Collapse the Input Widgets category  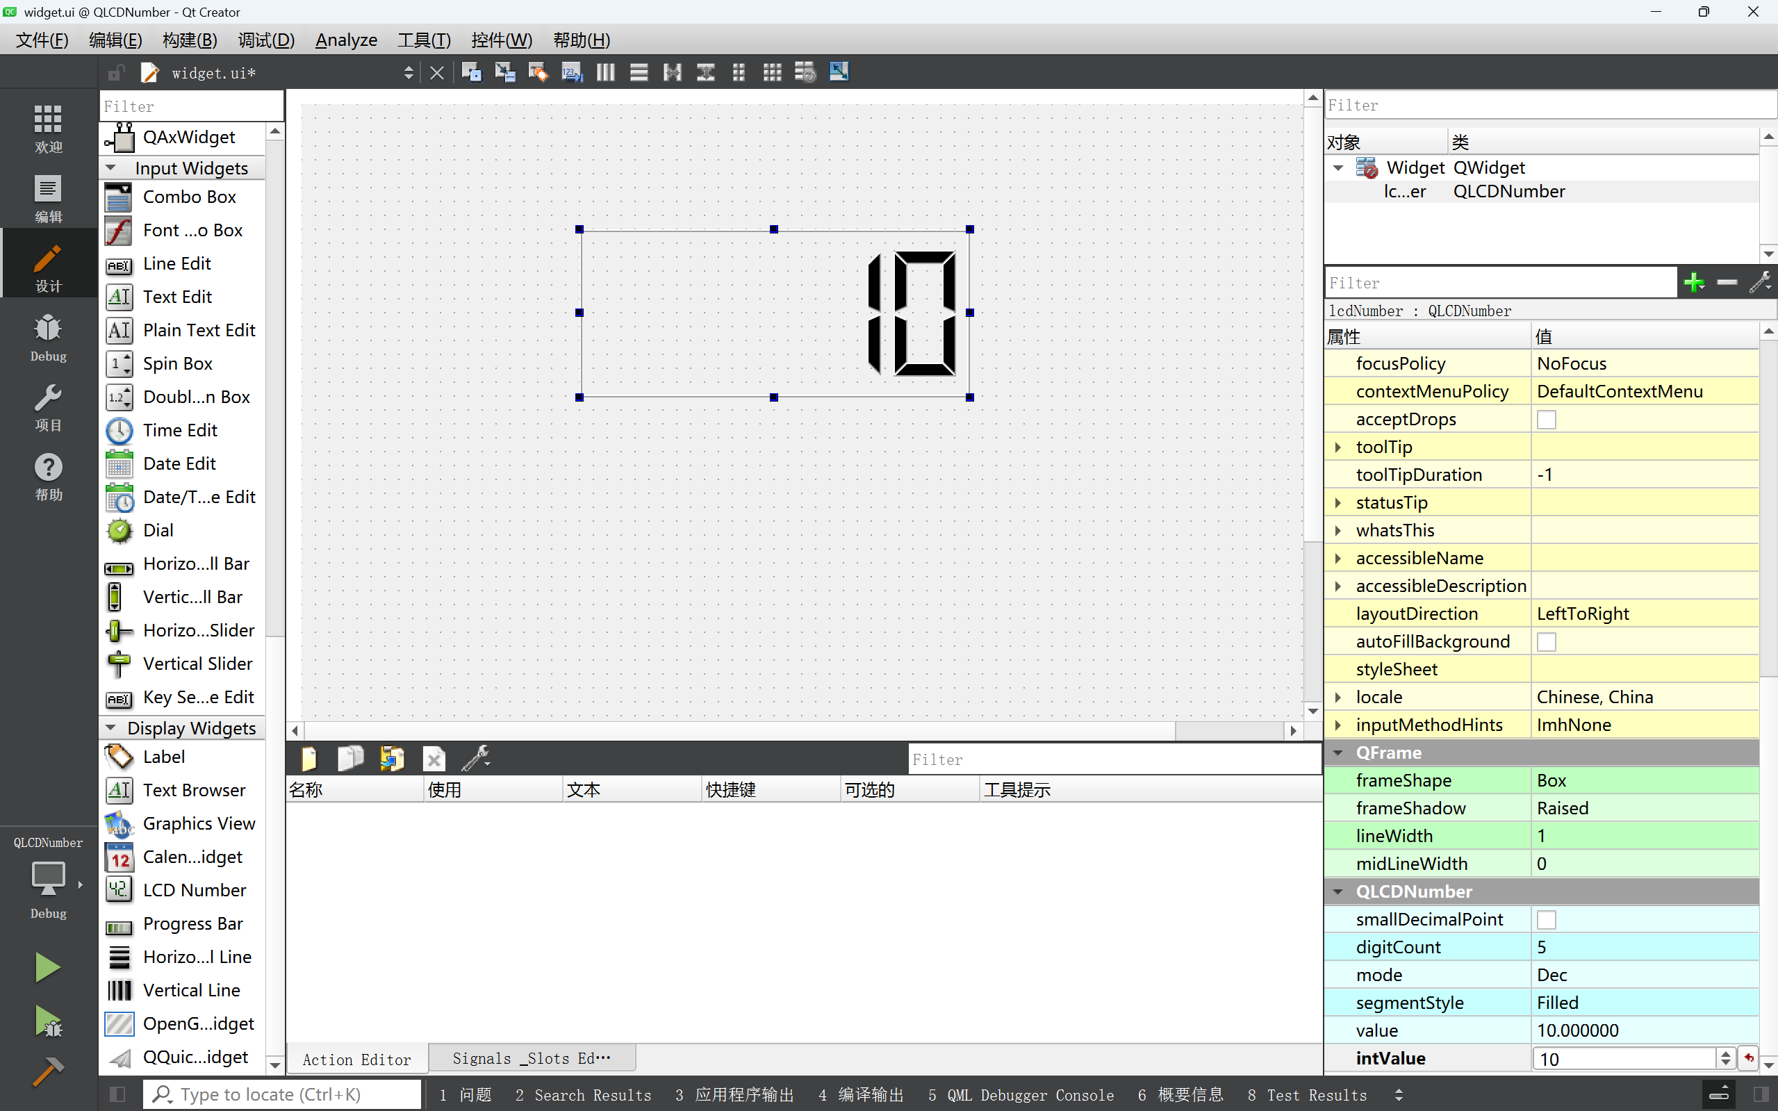click(x=111, y=167)
